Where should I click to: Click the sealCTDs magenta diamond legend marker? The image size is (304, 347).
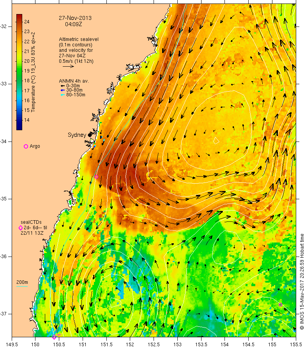tap(21, 228)
